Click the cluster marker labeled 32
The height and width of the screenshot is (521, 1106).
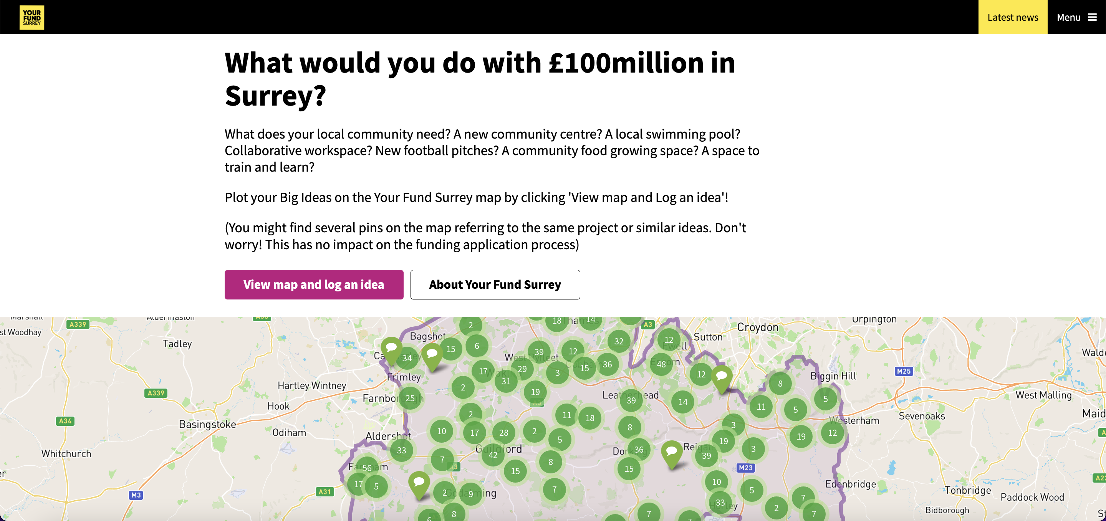coord(619,341)
